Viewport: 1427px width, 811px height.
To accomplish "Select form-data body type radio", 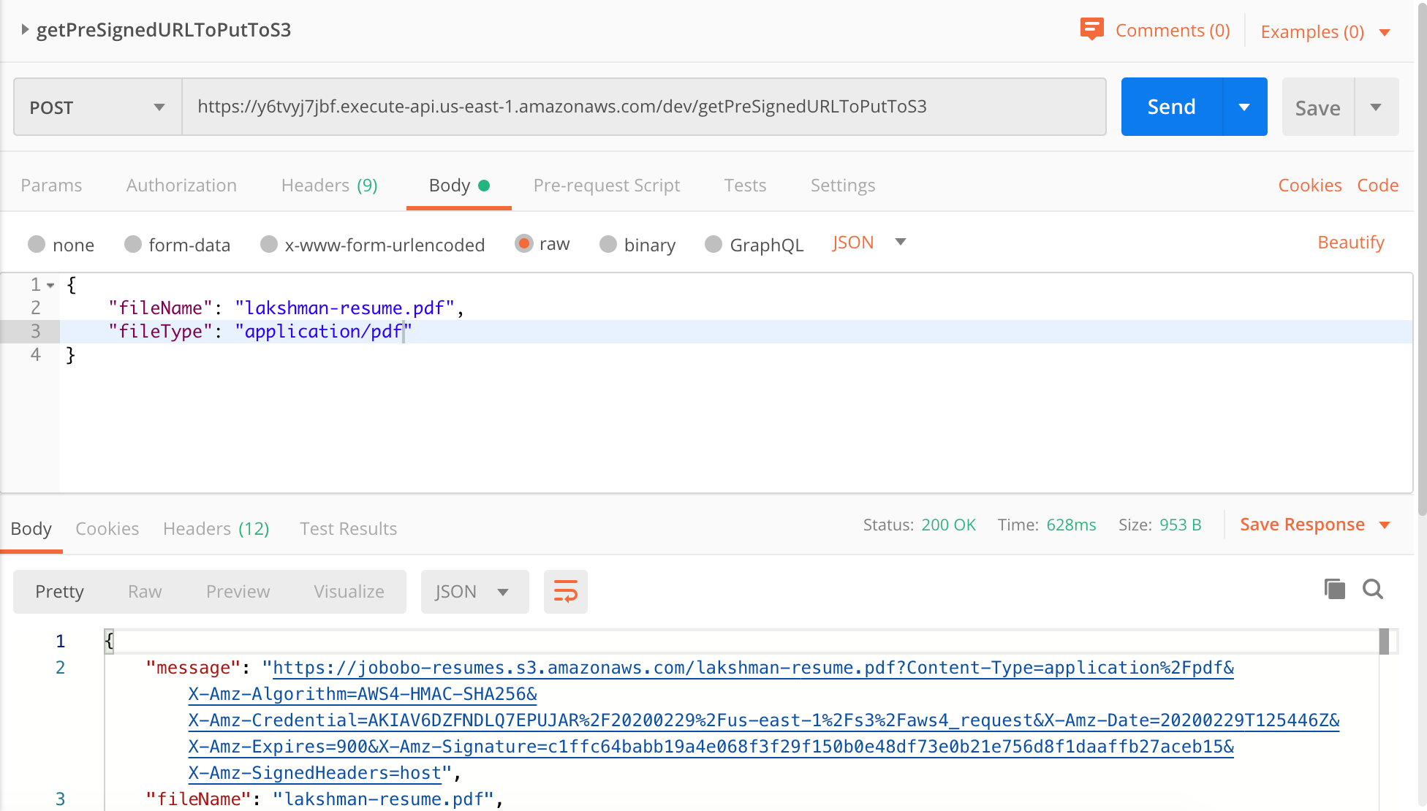I will 132,244.
